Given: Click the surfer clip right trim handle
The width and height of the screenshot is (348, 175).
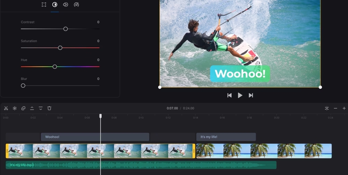Looking at the screenshot, I should tap(194, 151).
